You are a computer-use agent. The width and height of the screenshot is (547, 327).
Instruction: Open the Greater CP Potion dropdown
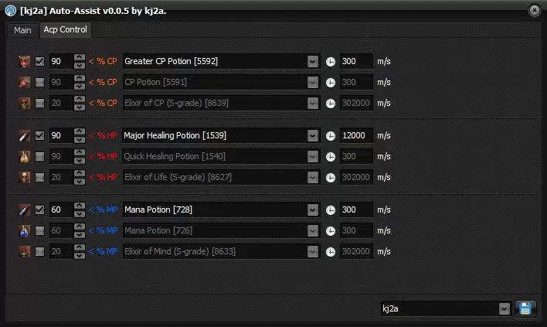tap(312, 61)
